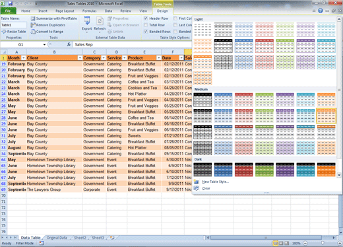Click the formula bar showing Sales Rep
This screenshot has height=247, width=343.
[132, 45]
